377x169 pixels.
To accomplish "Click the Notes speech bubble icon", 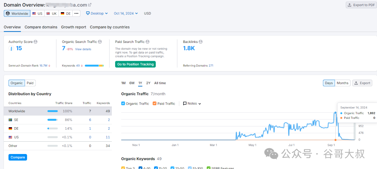I will coord(185,103).
